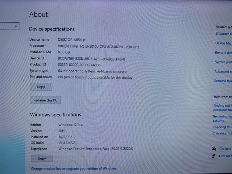Screen dimensions: 232x174
Task: Click the System type label
Action: click(x=39, y=71)
